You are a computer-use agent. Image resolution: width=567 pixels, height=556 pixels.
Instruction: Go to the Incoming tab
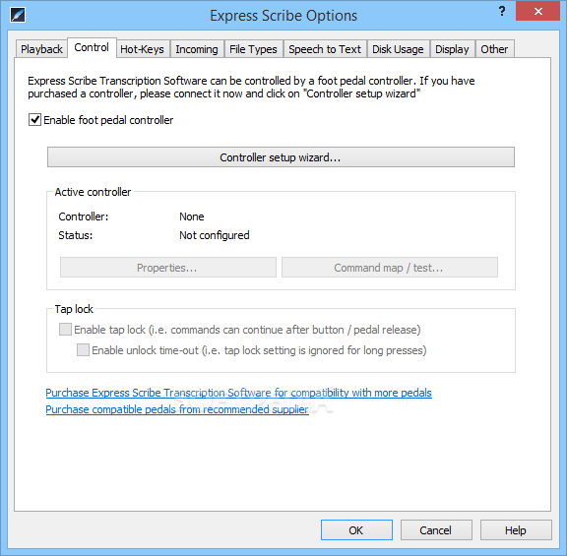pos(197,49)
